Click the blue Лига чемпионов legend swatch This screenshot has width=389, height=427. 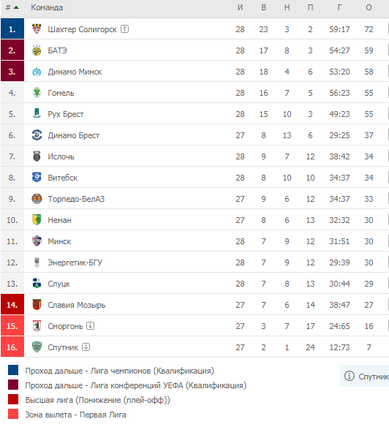[x=13, y=370]
